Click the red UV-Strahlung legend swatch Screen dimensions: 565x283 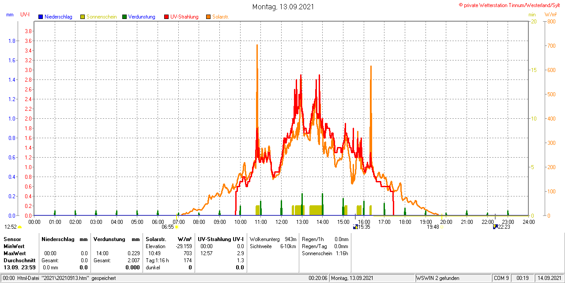tap(166, 17)
